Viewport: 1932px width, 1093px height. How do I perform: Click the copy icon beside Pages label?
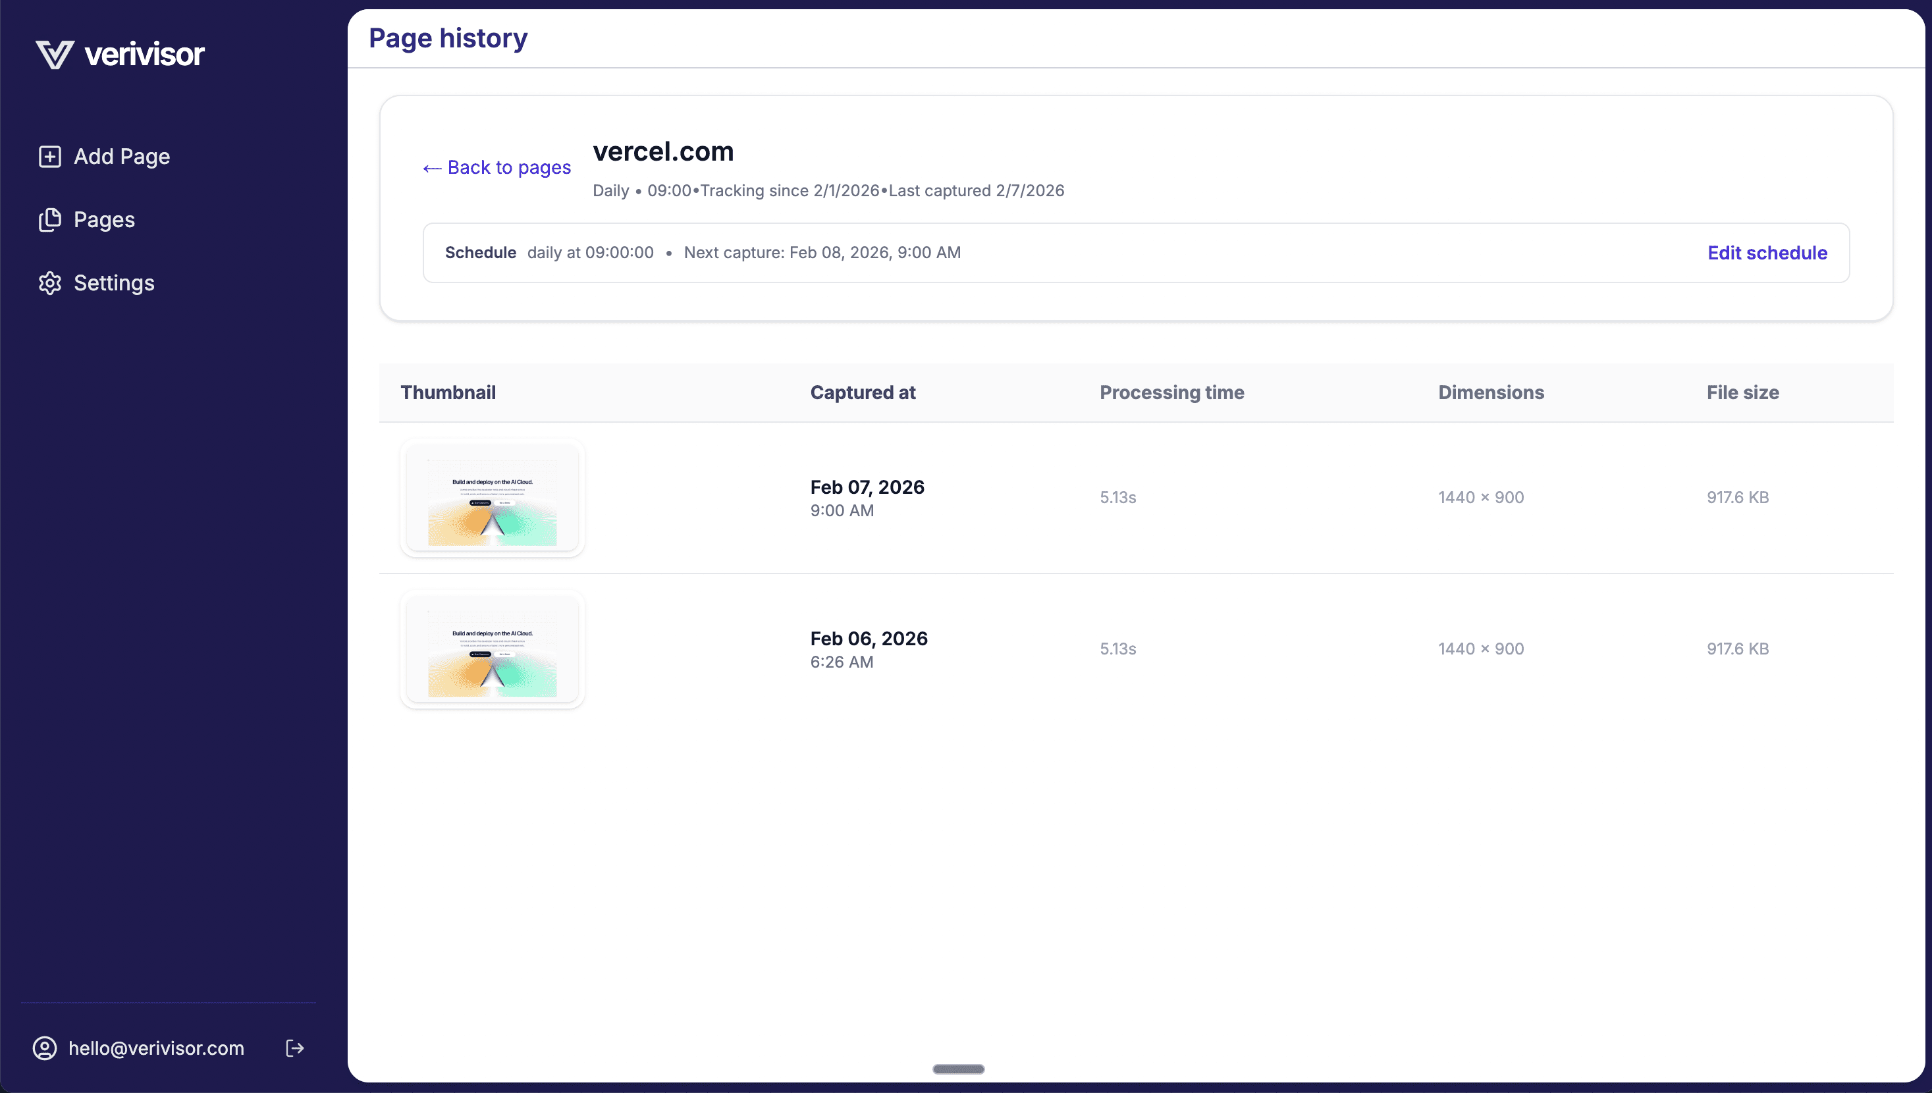point(49,219)
